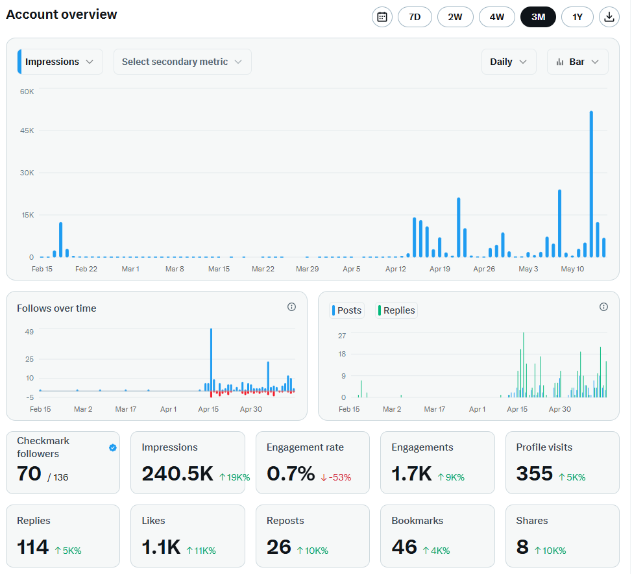Open Select secondary metric dropdown
The width and height of the screenshot is (632, 574).
coord(182,62)
